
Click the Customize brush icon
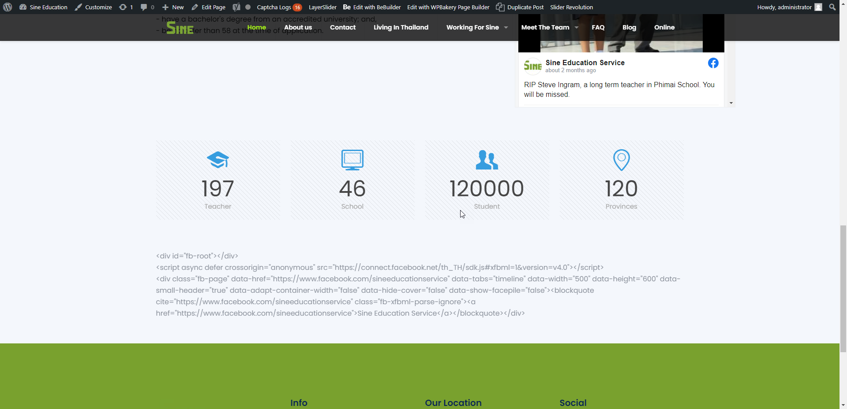[x=78, y=7]
